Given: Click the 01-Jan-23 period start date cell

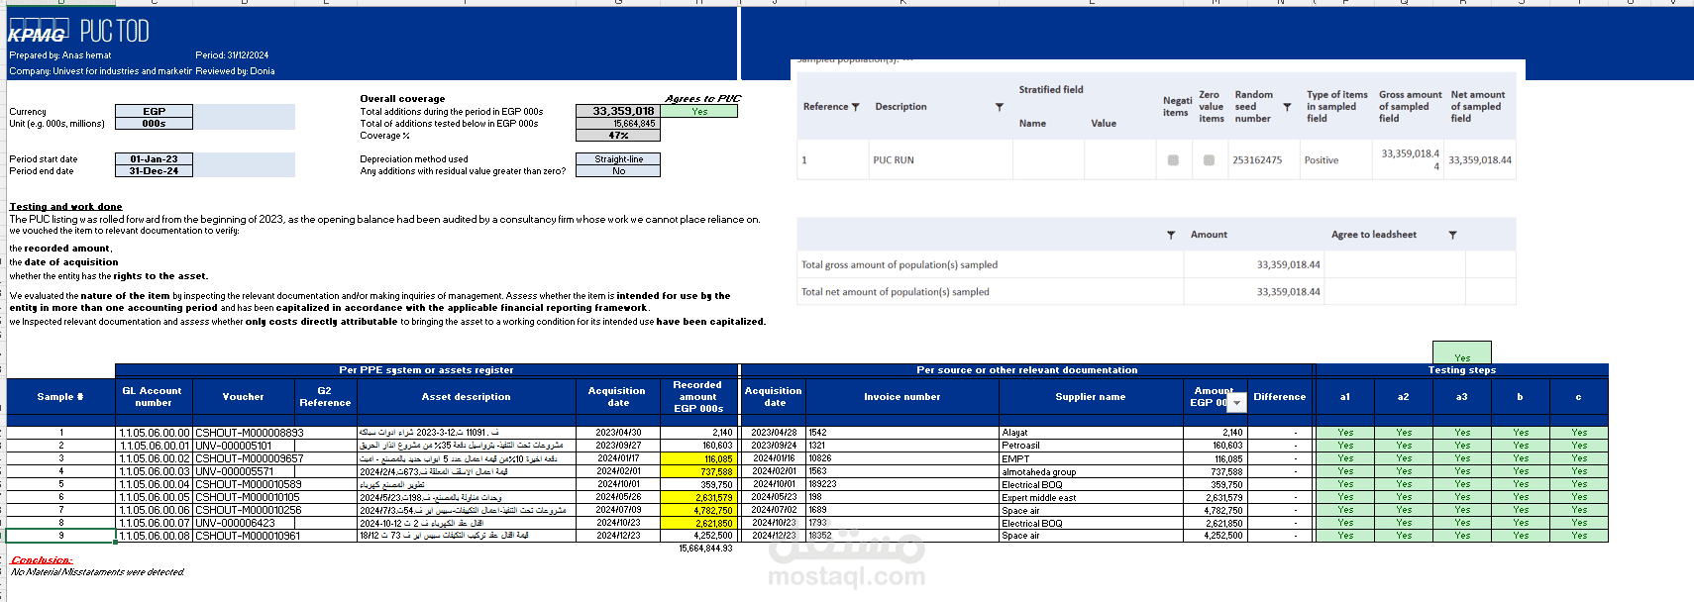Looking at the screenshot, I should [154, 158].
